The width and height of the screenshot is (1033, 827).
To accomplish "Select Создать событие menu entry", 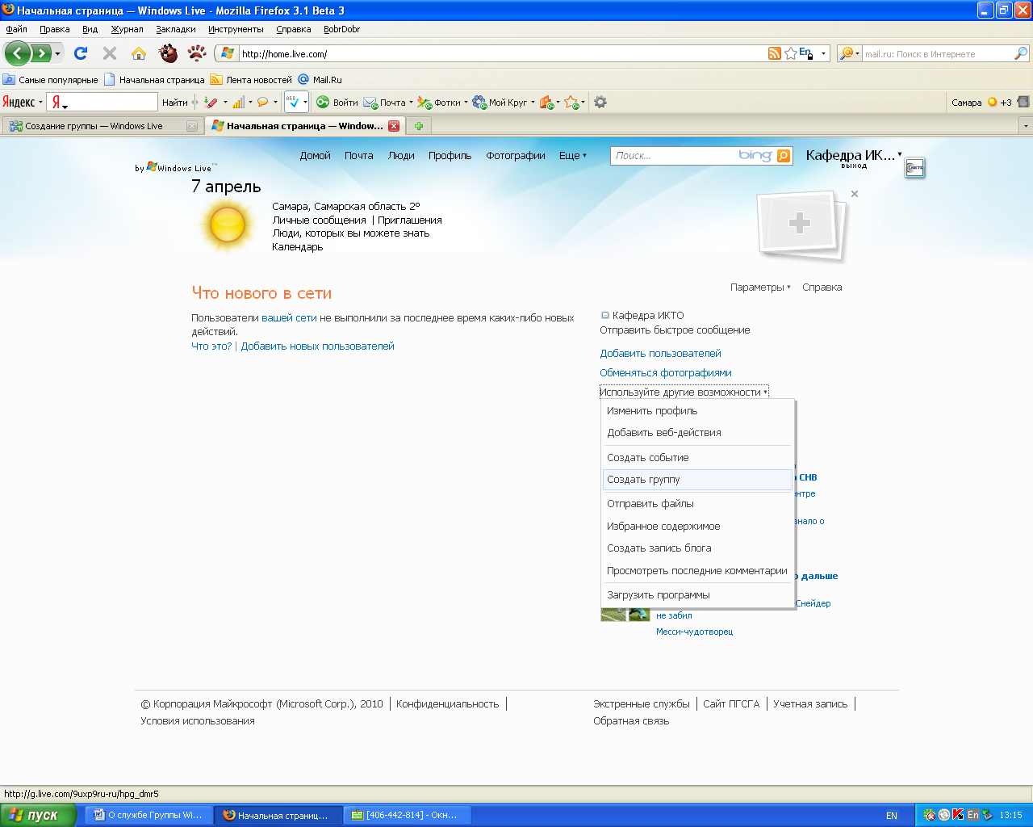I will [697, 458].
